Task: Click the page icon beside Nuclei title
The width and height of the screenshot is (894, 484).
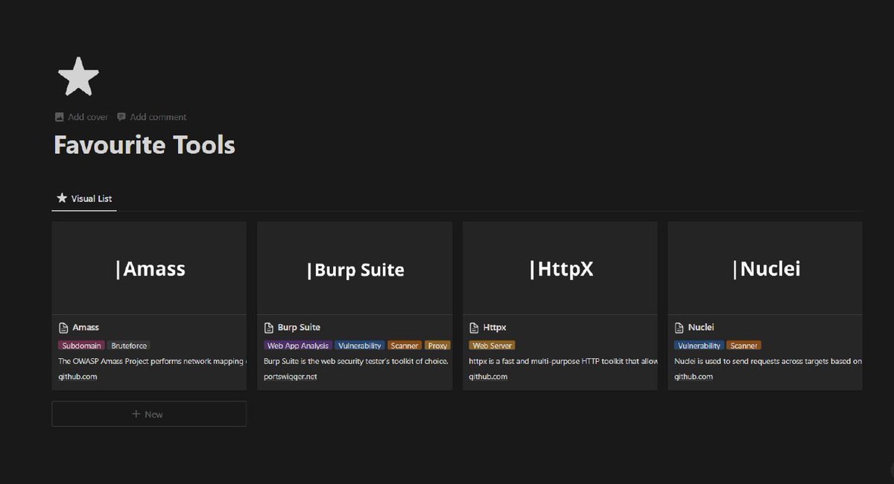Action: click(679, 328)
